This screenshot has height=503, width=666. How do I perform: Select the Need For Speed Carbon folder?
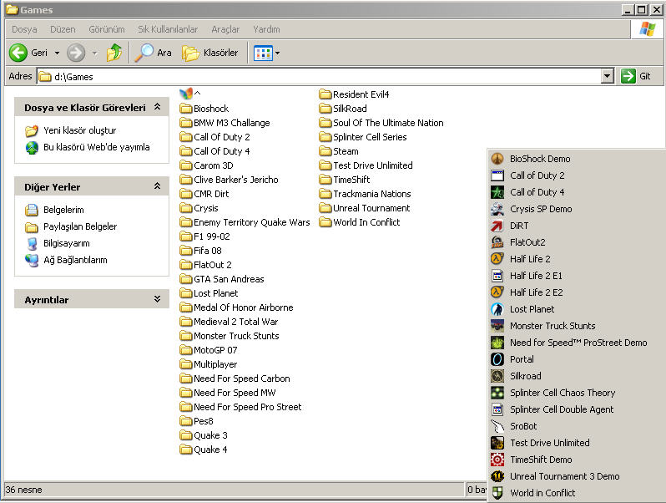pos(235,379)
